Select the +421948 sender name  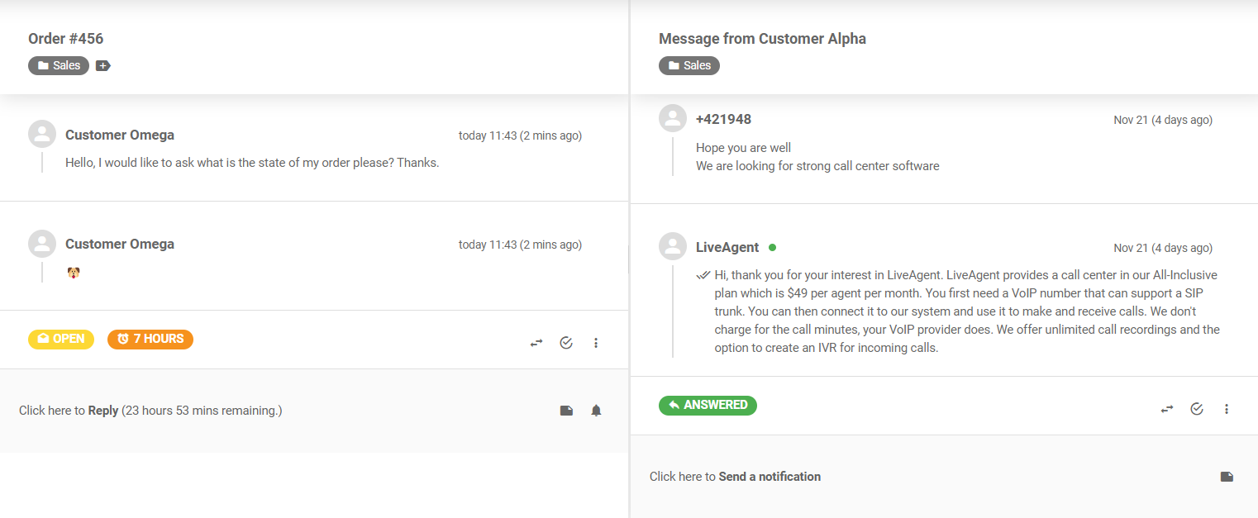point(723,120)
